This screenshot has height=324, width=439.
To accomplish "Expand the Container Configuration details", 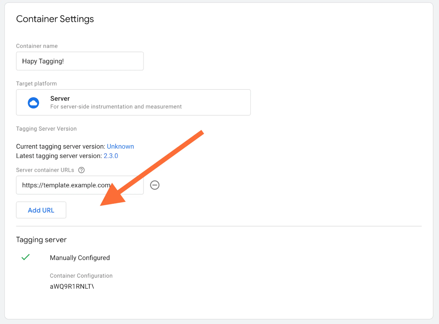I will pyautogui.click(x=81, y=276).
